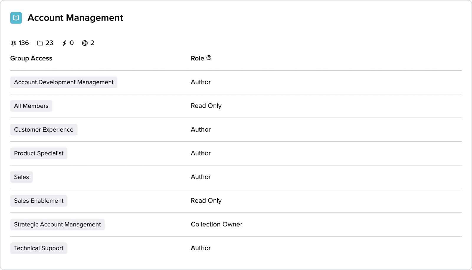Image resolution: width=472 pixels, height=270 pixels.
Task: Open the Strategic Account Management group tag
Action: coord(57,225)
